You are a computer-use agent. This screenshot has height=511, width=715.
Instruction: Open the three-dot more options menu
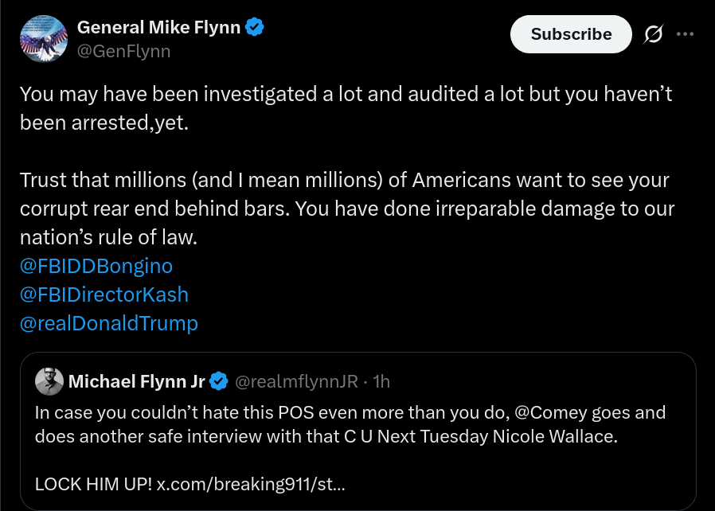click(685, 34)
